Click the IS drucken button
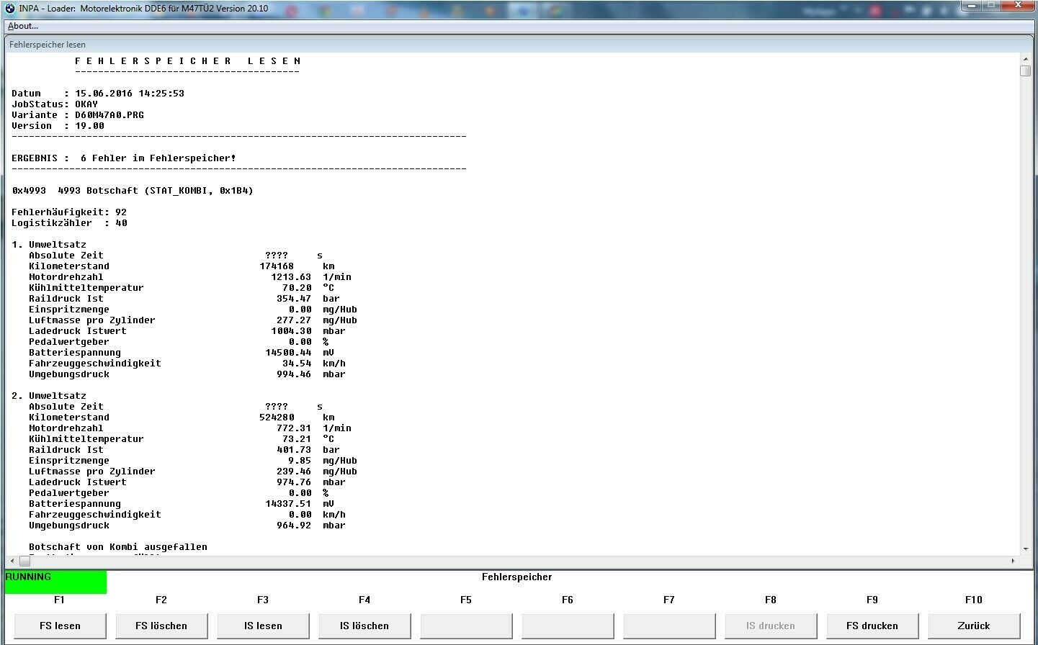The width and height of the screenshot is (1038, 645). coord(770,626)
